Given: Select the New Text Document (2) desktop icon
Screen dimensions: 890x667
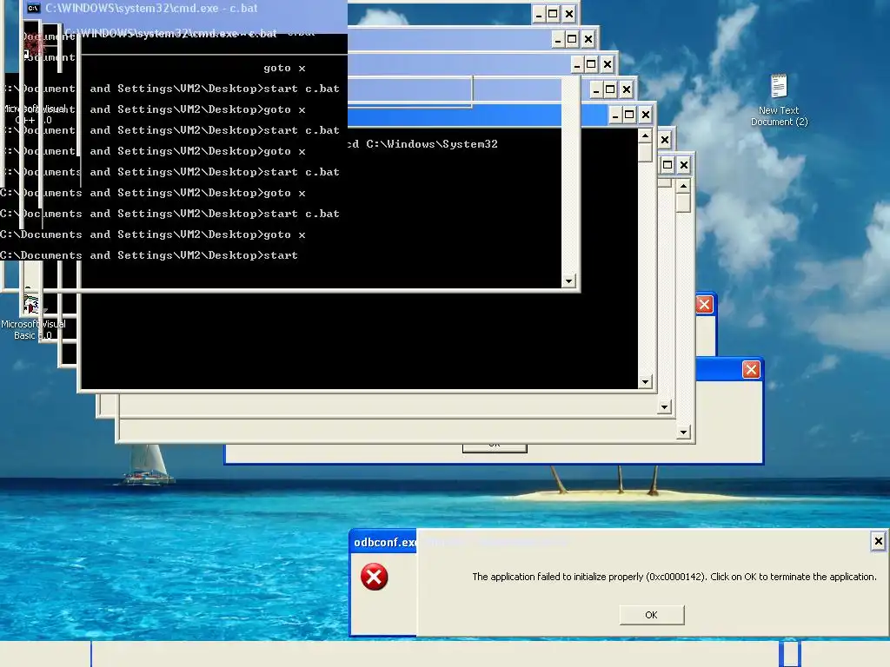Looking at the screenshot, I should pos(779,101).
